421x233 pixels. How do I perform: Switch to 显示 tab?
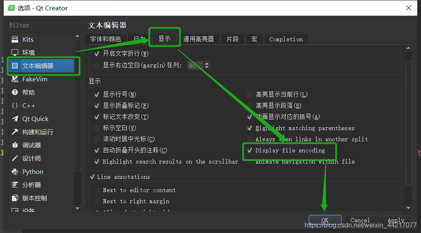point(164,38)
